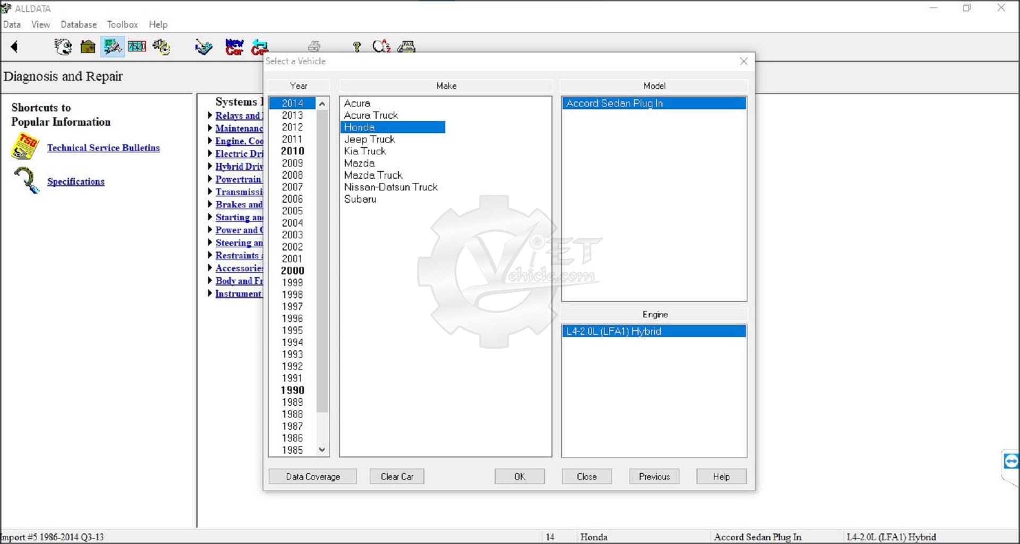This screenshot has height=544, width=1020.
Task: Expand the Transmission tree arrow
Action: pyautogui.click(x=210, y=191)
